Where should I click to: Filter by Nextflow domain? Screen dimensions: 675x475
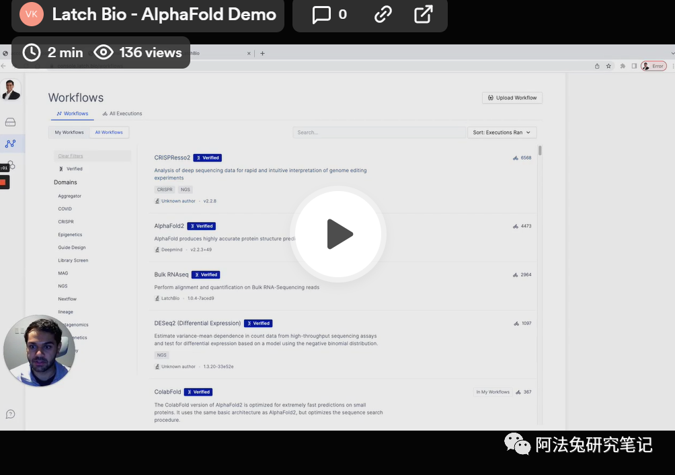pos(67,299)
